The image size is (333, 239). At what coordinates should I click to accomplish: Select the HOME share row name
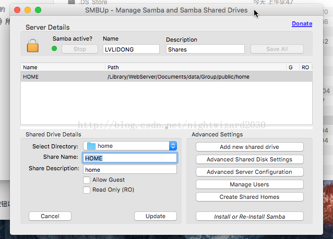point(31,77)
